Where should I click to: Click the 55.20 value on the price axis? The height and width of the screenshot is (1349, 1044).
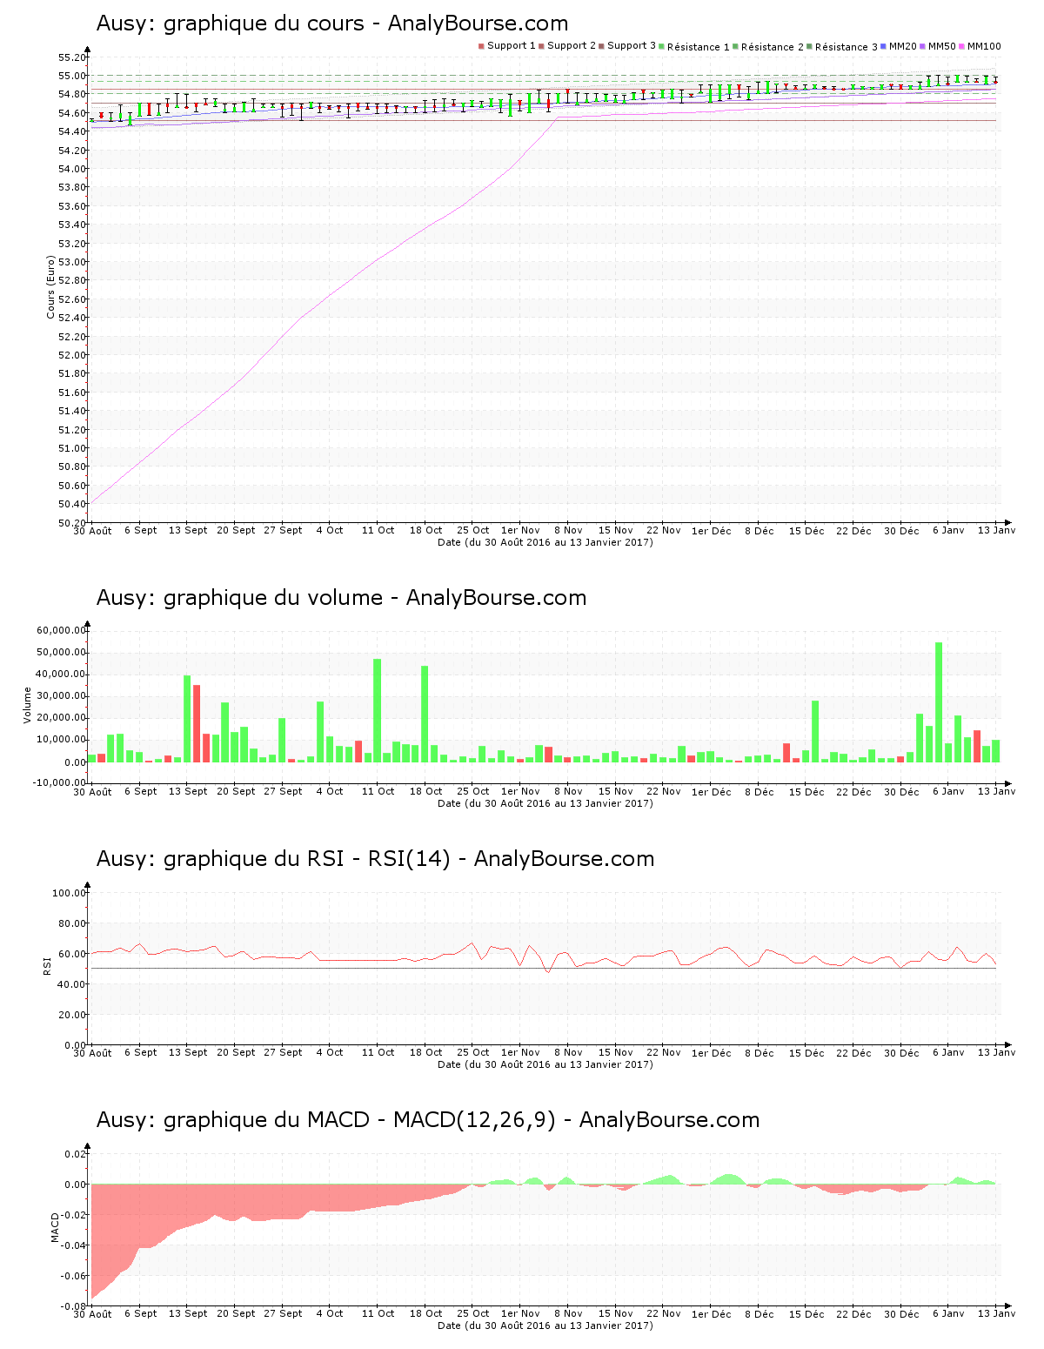72,57
